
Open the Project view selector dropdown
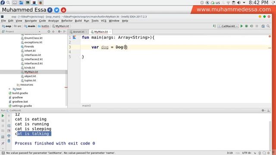point(39,31)
